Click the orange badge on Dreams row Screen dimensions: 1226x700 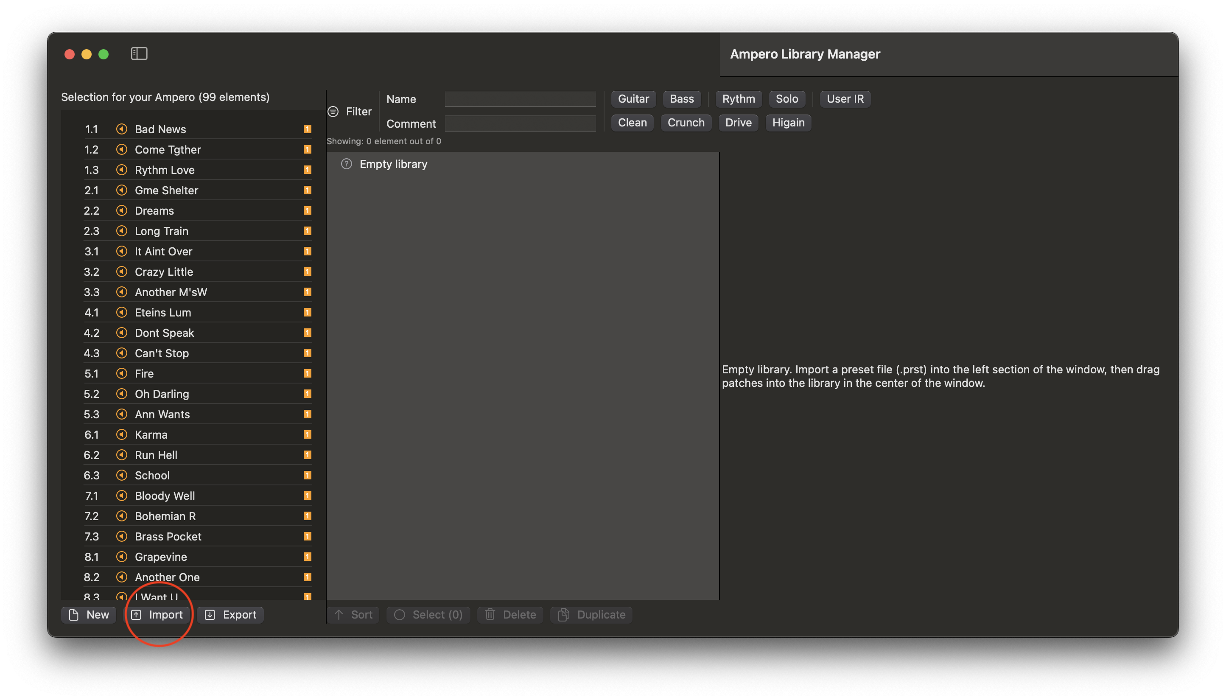308,210
